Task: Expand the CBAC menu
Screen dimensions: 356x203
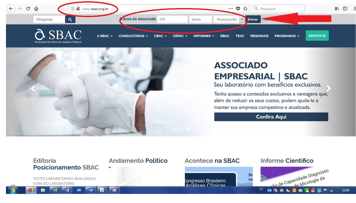Action: pyautogui.click(x=160, y=36)
